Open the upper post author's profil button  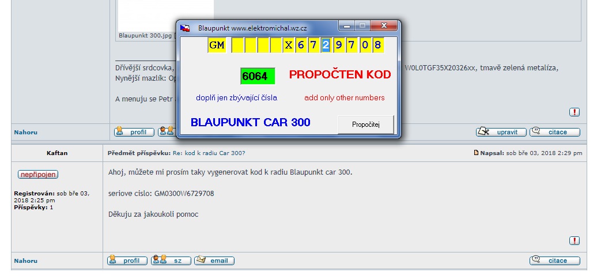(134, 132)
